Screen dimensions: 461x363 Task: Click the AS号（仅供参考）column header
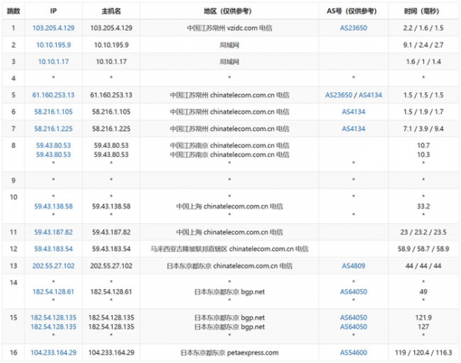(x=352, y=12)
